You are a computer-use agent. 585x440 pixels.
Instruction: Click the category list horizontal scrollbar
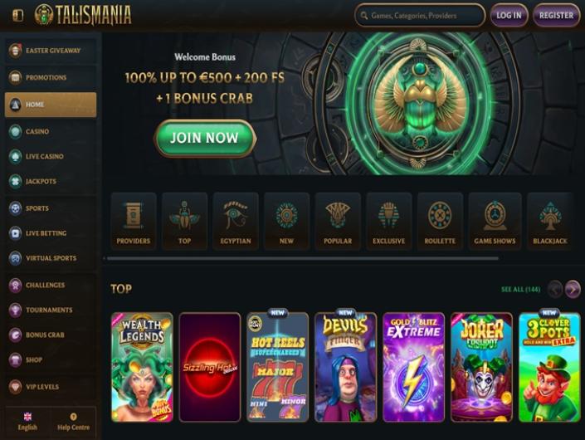pos(303,258)
